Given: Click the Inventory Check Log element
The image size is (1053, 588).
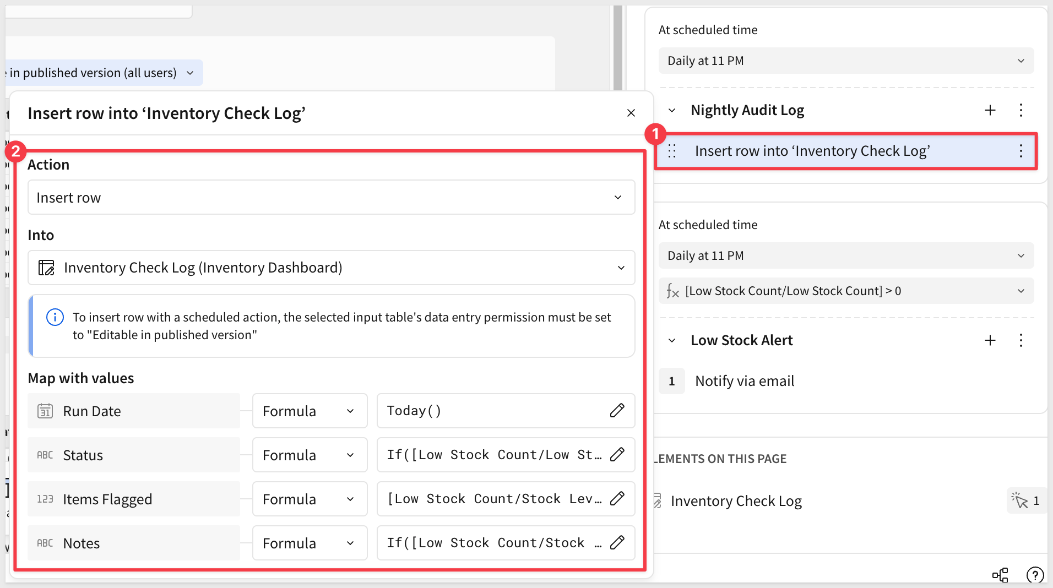Looking at the screenshot, I should point(736,502).
